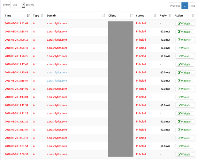
Task: Whitelist the 14:42:44 e.crashlytics.com query
Action: pyautogui.click(x=185, y=23)
